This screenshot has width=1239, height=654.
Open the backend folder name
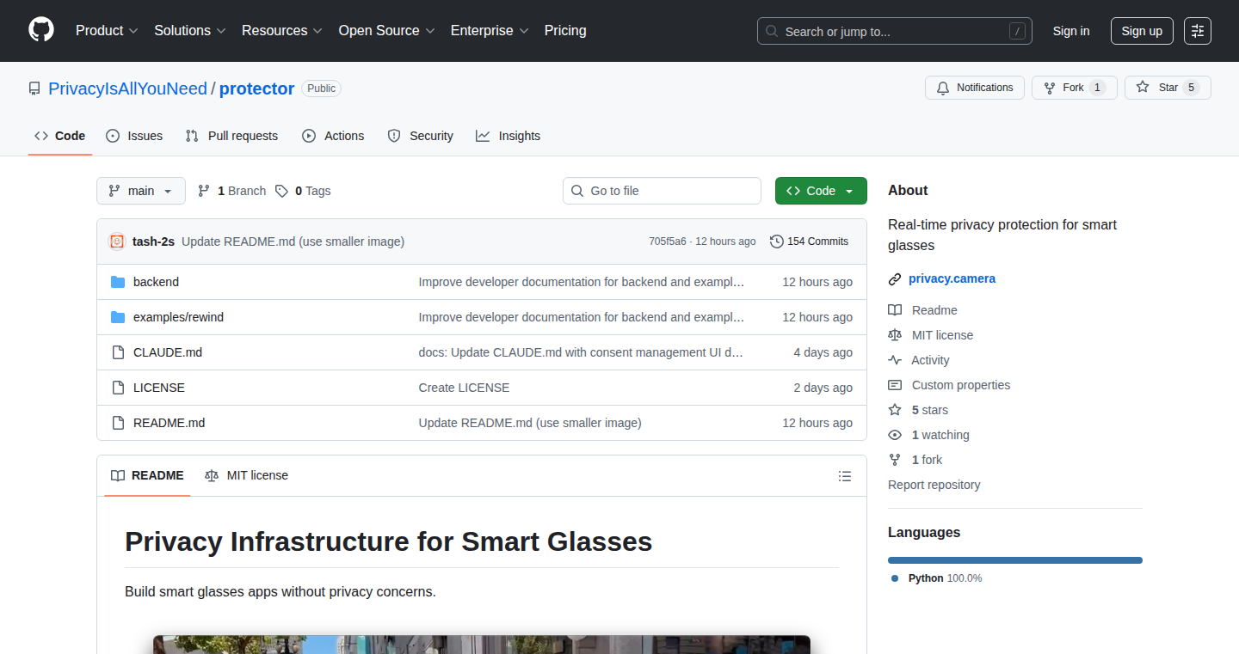coord(156,282)
